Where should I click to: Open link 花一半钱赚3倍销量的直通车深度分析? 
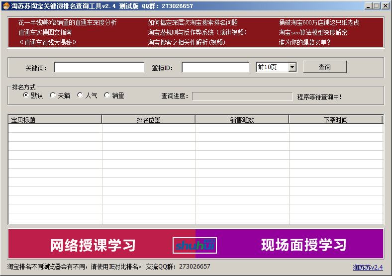coord(68,23)
